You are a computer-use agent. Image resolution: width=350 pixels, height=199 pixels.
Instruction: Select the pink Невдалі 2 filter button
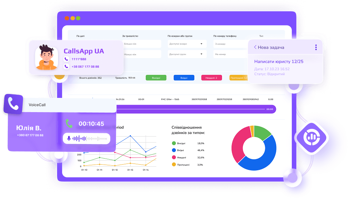tap(211, 78)
